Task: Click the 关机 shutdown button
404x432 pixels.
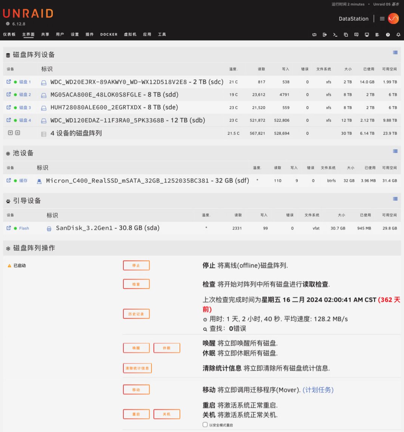Action: 166,414
